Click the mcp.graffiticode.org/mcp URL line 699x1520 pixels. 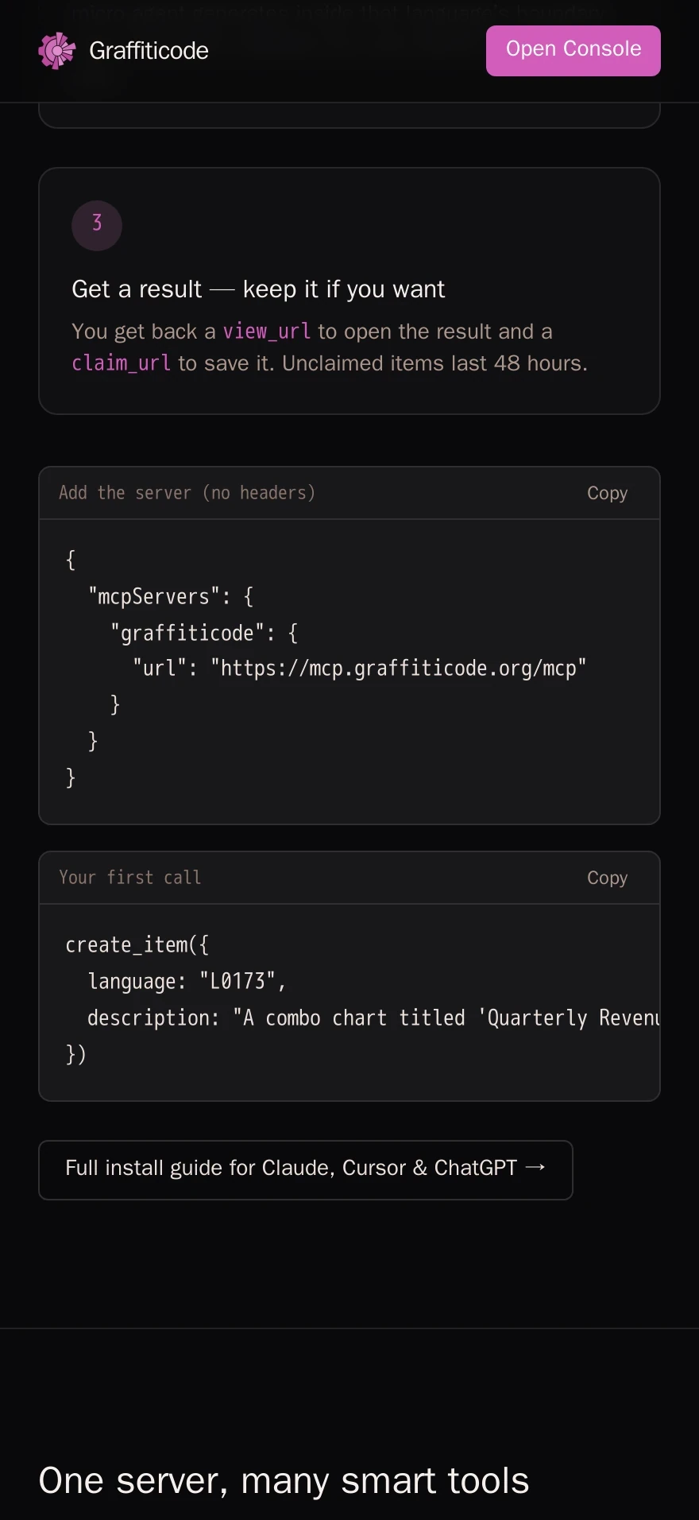pyautogui.click(x=359, y=668)
